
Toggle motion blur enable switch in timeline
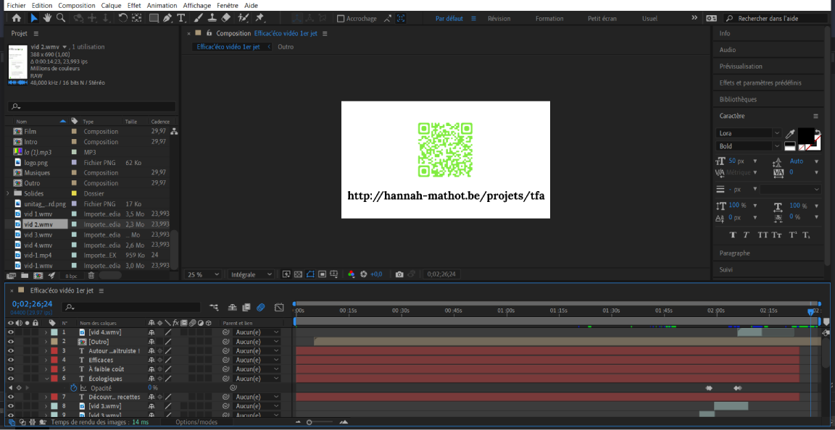click(260, 307)
